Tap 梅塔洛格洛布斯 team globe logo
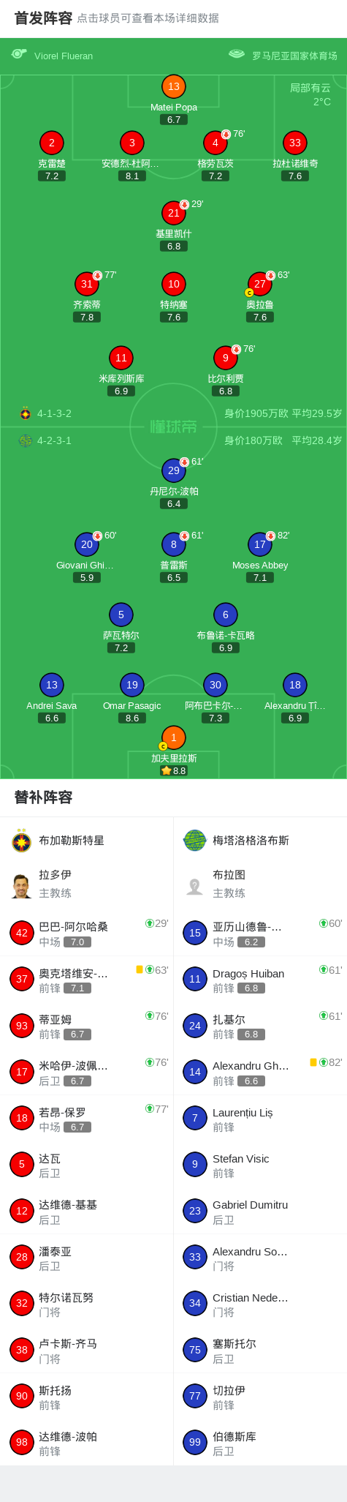This screenshot has height=1502, width=347. tap(195, 841)
